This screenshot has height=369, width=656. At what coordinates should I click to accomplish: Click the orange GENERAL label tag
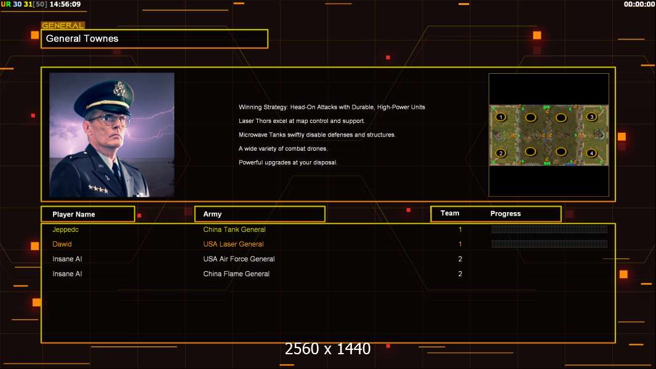(x=63, y=25)
